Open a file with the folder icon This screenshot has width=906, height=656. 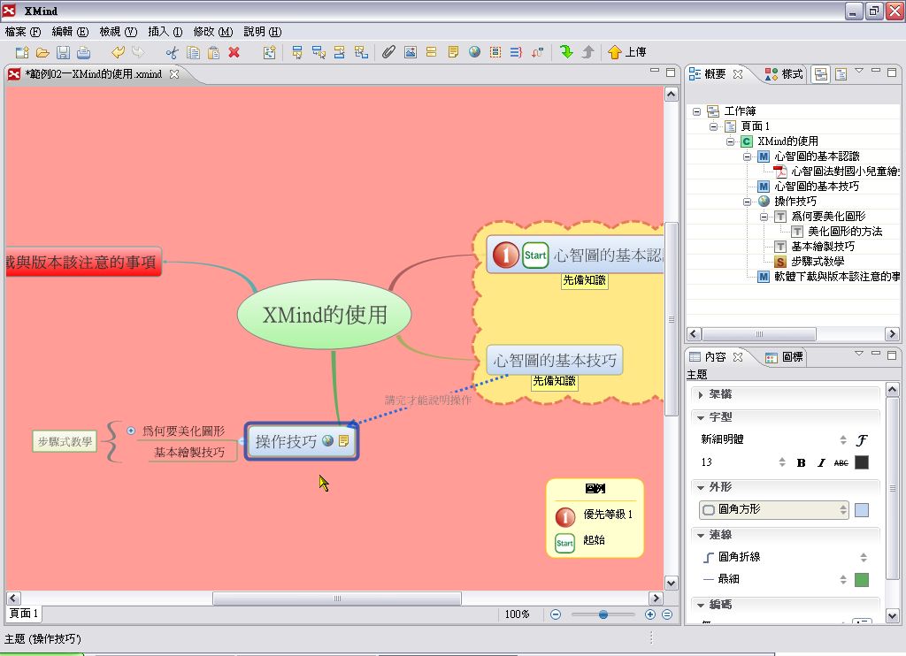[42, 52]
